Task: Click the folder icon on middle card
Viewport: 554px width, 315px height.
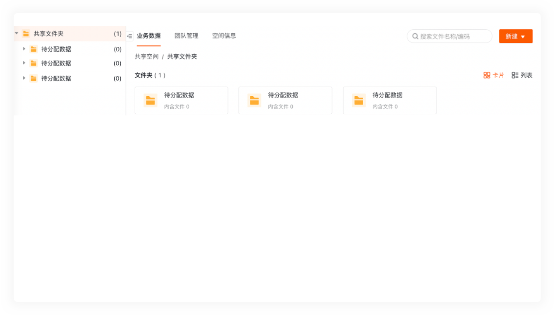Action: point(254,100)
